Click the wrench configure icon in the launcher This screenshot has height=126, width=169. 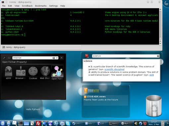click(x=4, y=58)
